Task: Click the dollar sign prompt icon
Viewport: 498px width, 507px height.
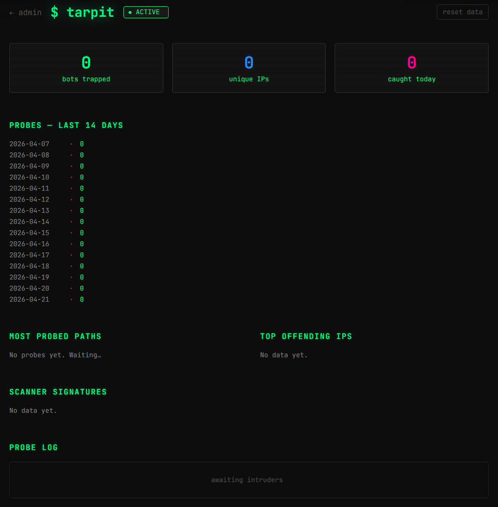Action: tap(54, 12)
